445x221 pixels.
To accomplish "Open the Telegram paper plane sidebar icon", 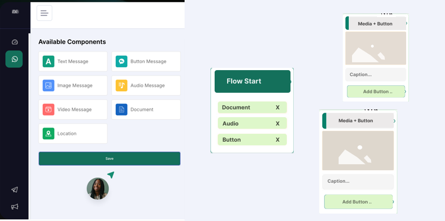I will 14,190.
